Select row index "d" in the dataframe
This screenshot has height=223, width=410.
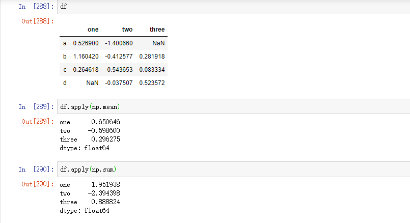click(65, 82)
